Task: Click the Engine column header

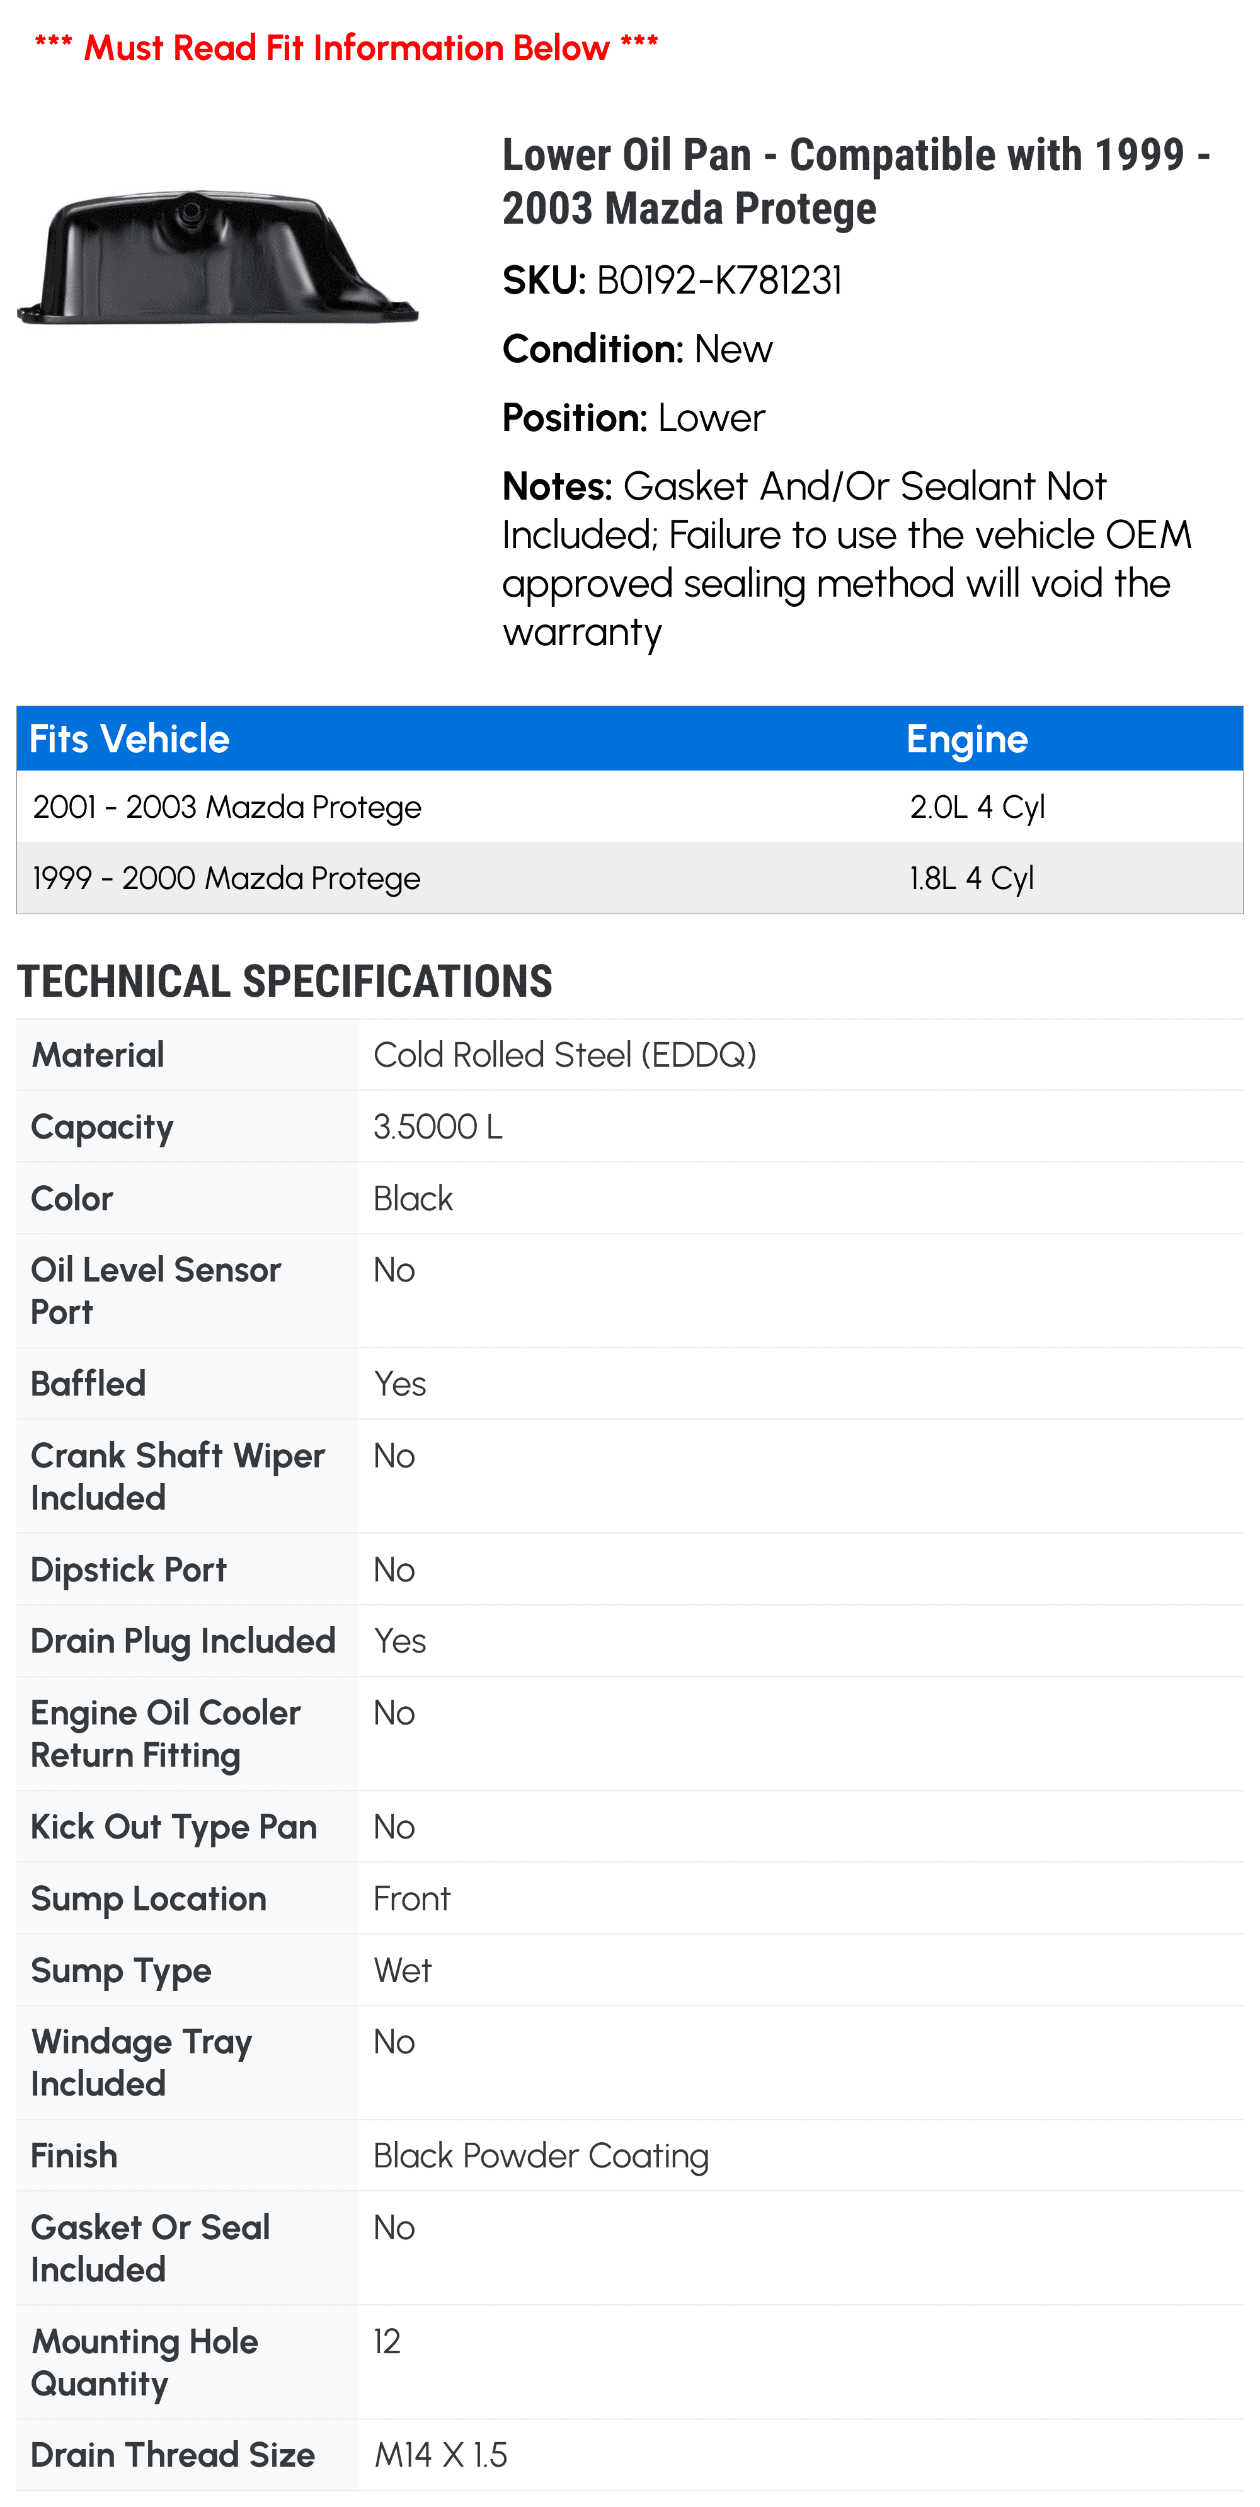Action: [967, 738]
